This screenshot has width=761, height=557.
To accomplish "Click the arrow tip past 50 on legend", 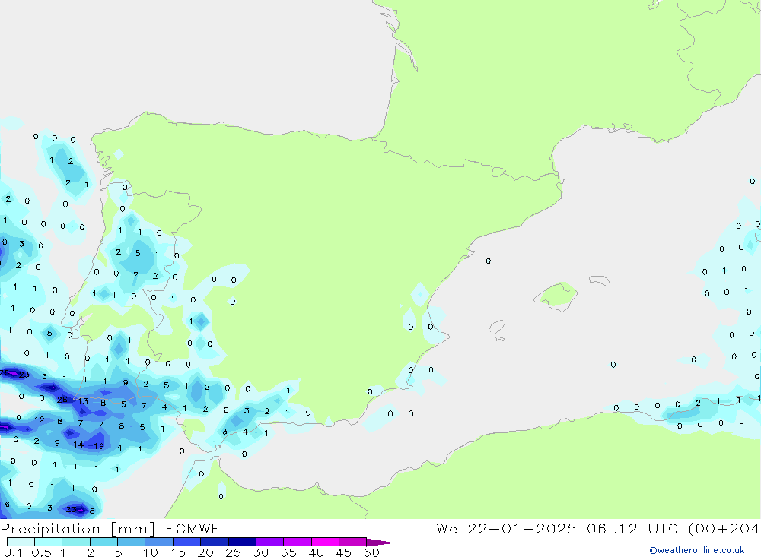I will click(x=387, y=543).
